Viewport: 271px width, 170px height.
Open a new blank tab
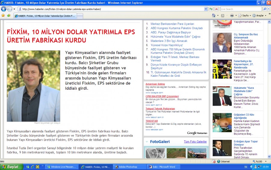point(80,16)
